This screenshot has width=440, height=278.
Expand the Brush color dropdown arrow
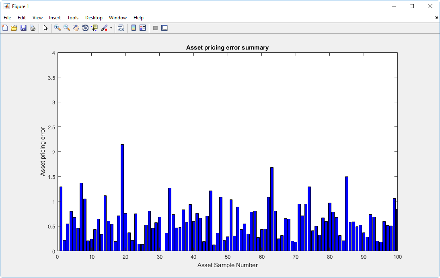click(x=111, y=28)
